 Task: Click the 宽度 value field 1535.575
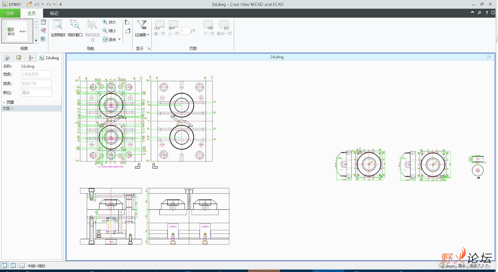[36, 74]
